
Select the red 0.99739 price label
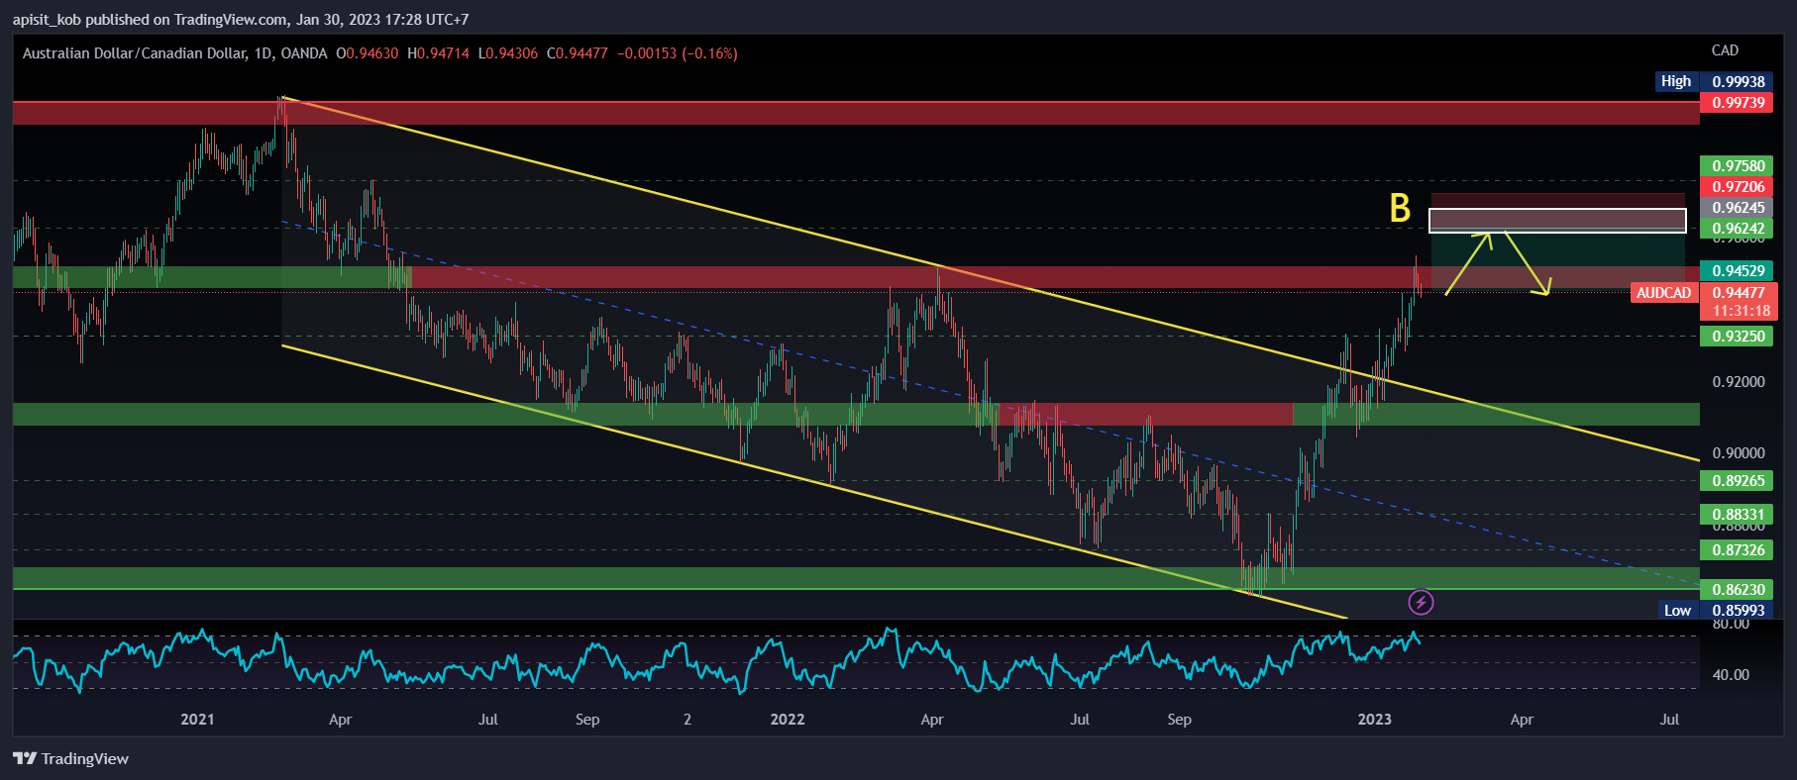1739,102
